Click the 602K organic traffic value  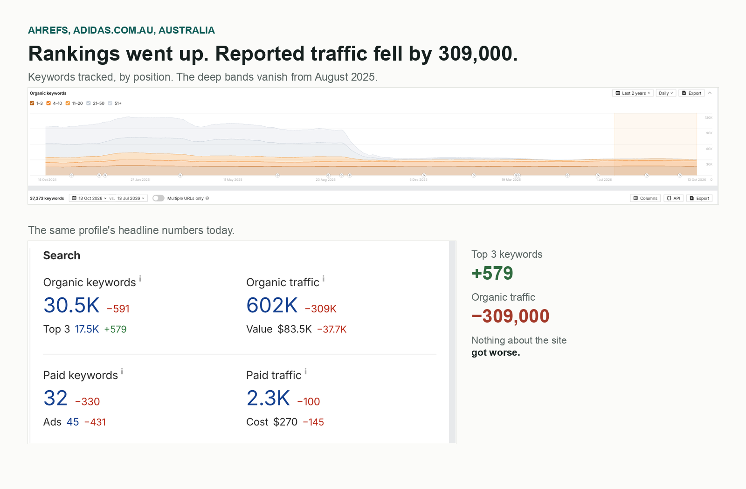coord(272,306)
